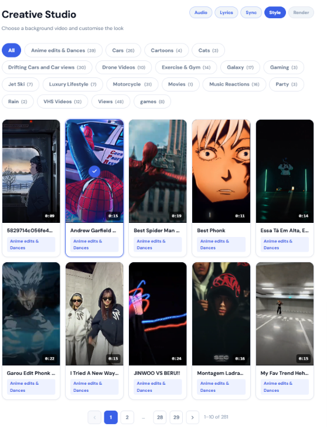Select the I Tried A New Way thumbnail
This screenshot has width=327, height=427.
[94, 314]
